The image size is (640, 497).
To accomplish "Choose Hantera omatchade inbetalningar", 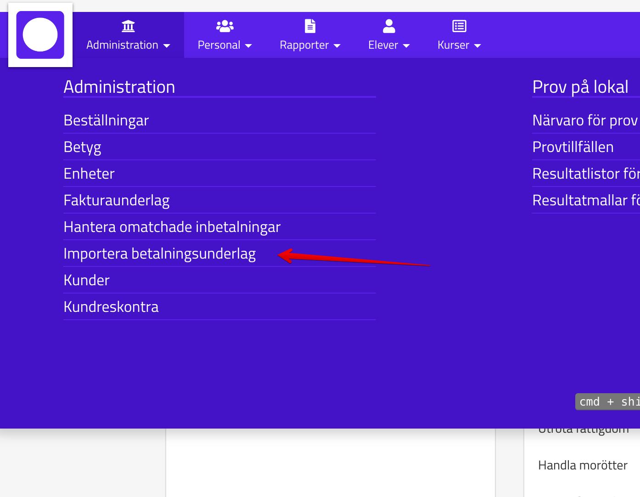I will tap(172, 227).
